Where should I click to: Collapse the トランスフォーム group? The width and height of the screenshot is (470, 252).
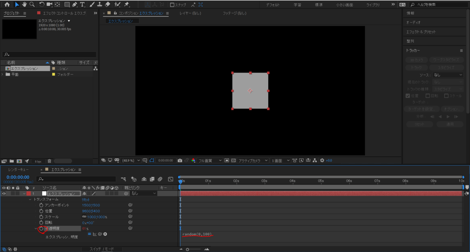[30, 199]
